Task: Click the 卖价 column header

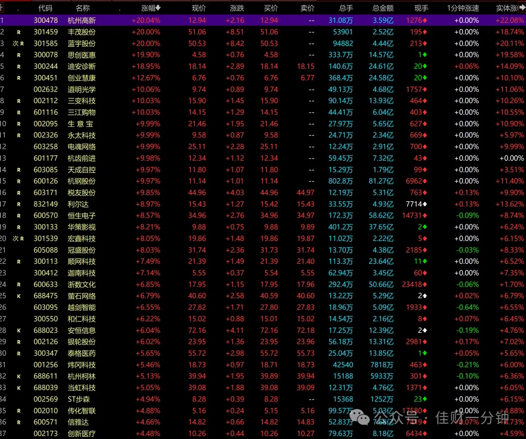Action: point(307,8)
